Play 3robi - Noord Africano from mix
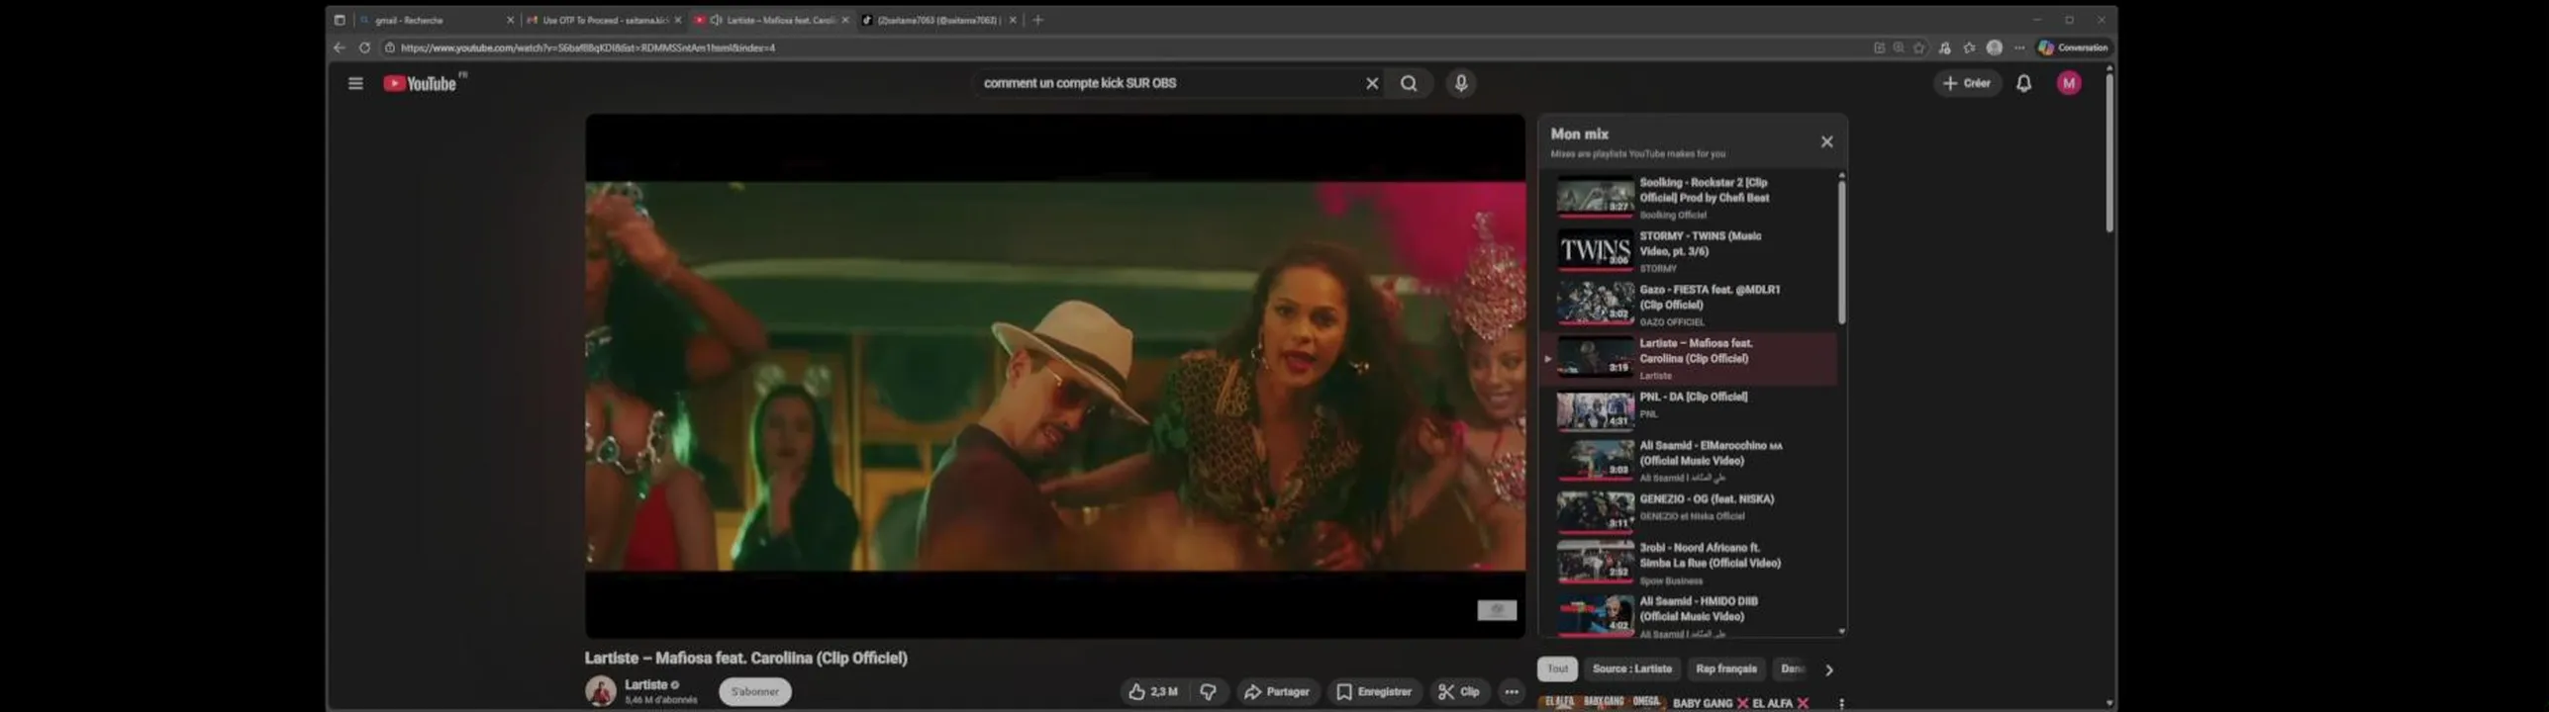This screenshot has width=2549, height=712. (1689, 563)
